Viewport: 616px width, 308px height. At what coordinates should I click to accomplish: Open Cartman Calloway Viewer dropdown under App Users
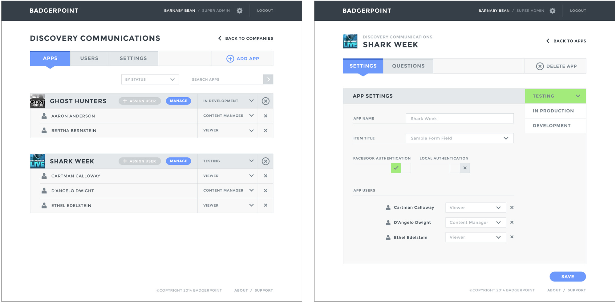coord(476,208)
